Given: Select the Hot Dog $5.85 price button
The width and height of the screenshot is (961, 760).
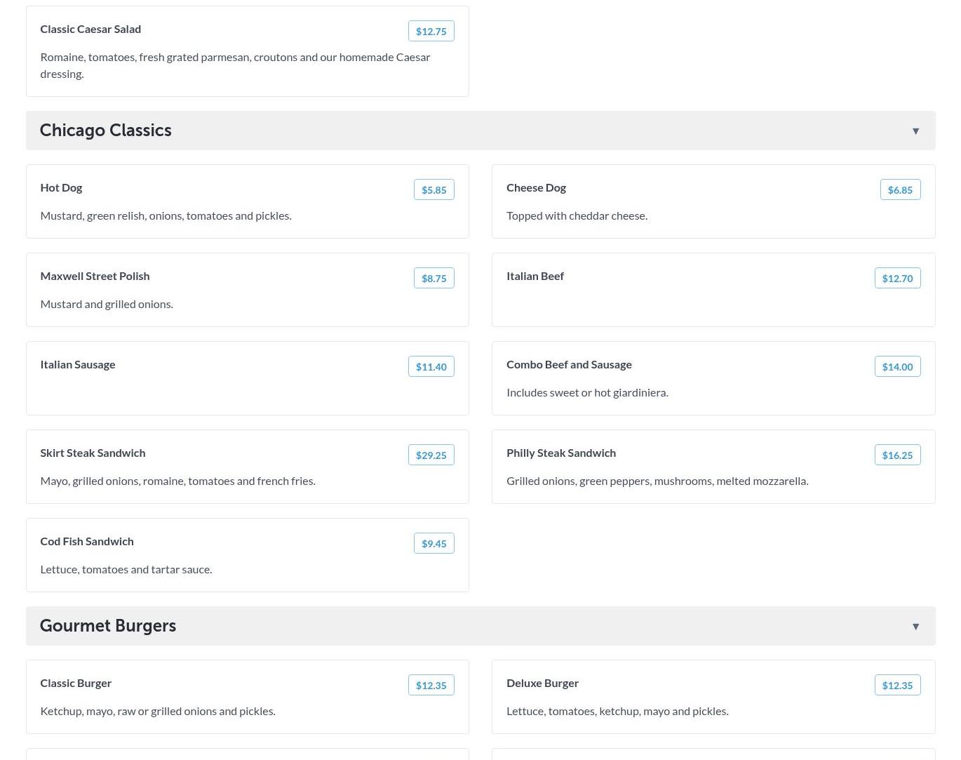Looking at the screenshot, I should 434,189.
